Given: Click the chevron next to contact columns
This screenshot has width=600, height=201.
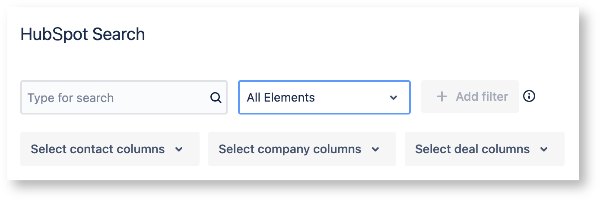Looking at the screenshot, I should pos(179,149).
